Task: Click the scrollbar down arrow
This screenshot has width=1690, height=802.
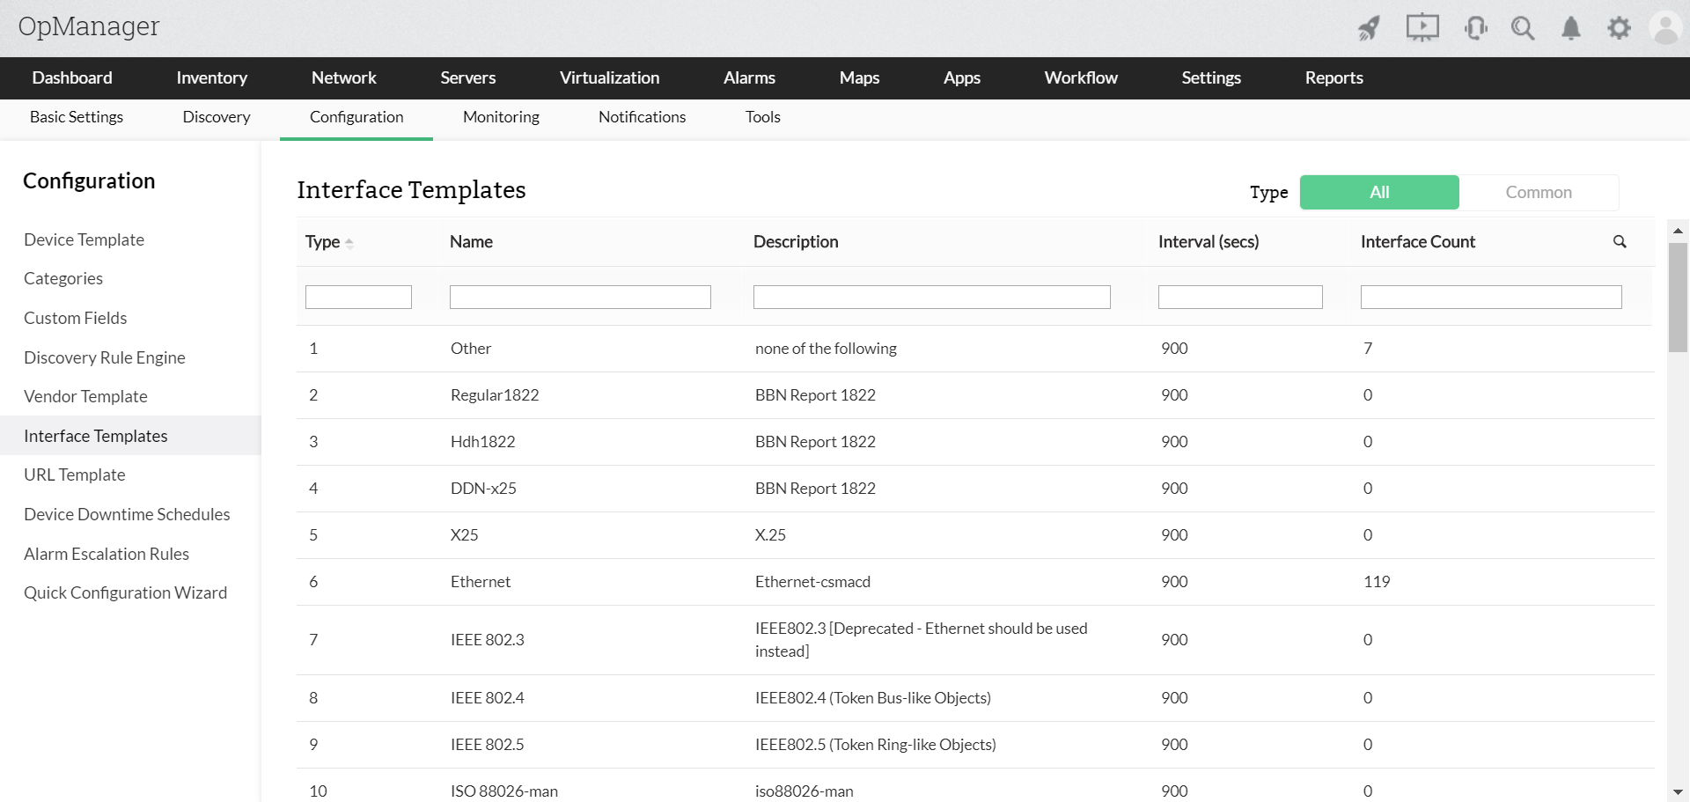Action: pyautogui.click(x=1678, y=791)
